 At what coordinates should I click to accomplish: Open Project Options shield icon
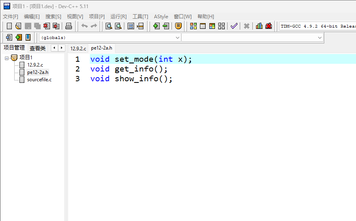click(x=178, y=26)
